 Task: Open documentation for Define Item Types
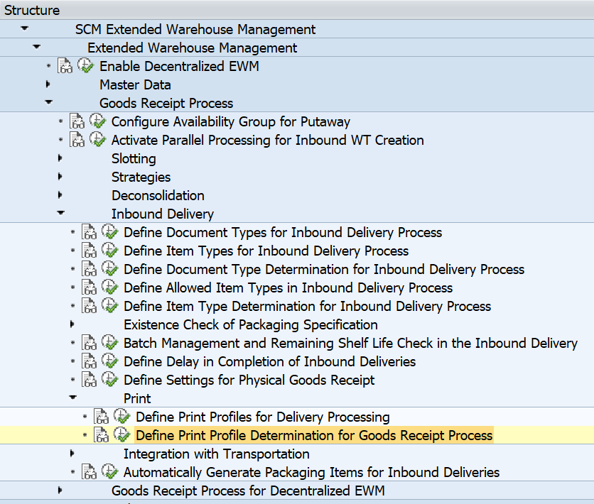pyautogui.click(x=89, y=251)
